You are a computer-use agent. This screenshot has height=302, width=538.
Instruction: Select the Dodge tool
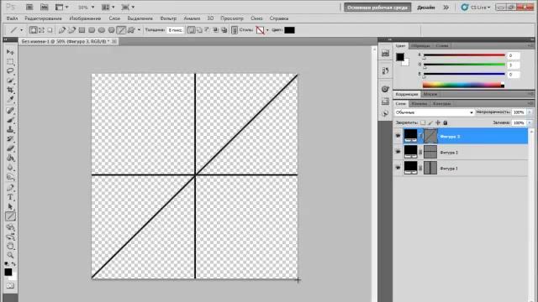[x=10, y=177]
